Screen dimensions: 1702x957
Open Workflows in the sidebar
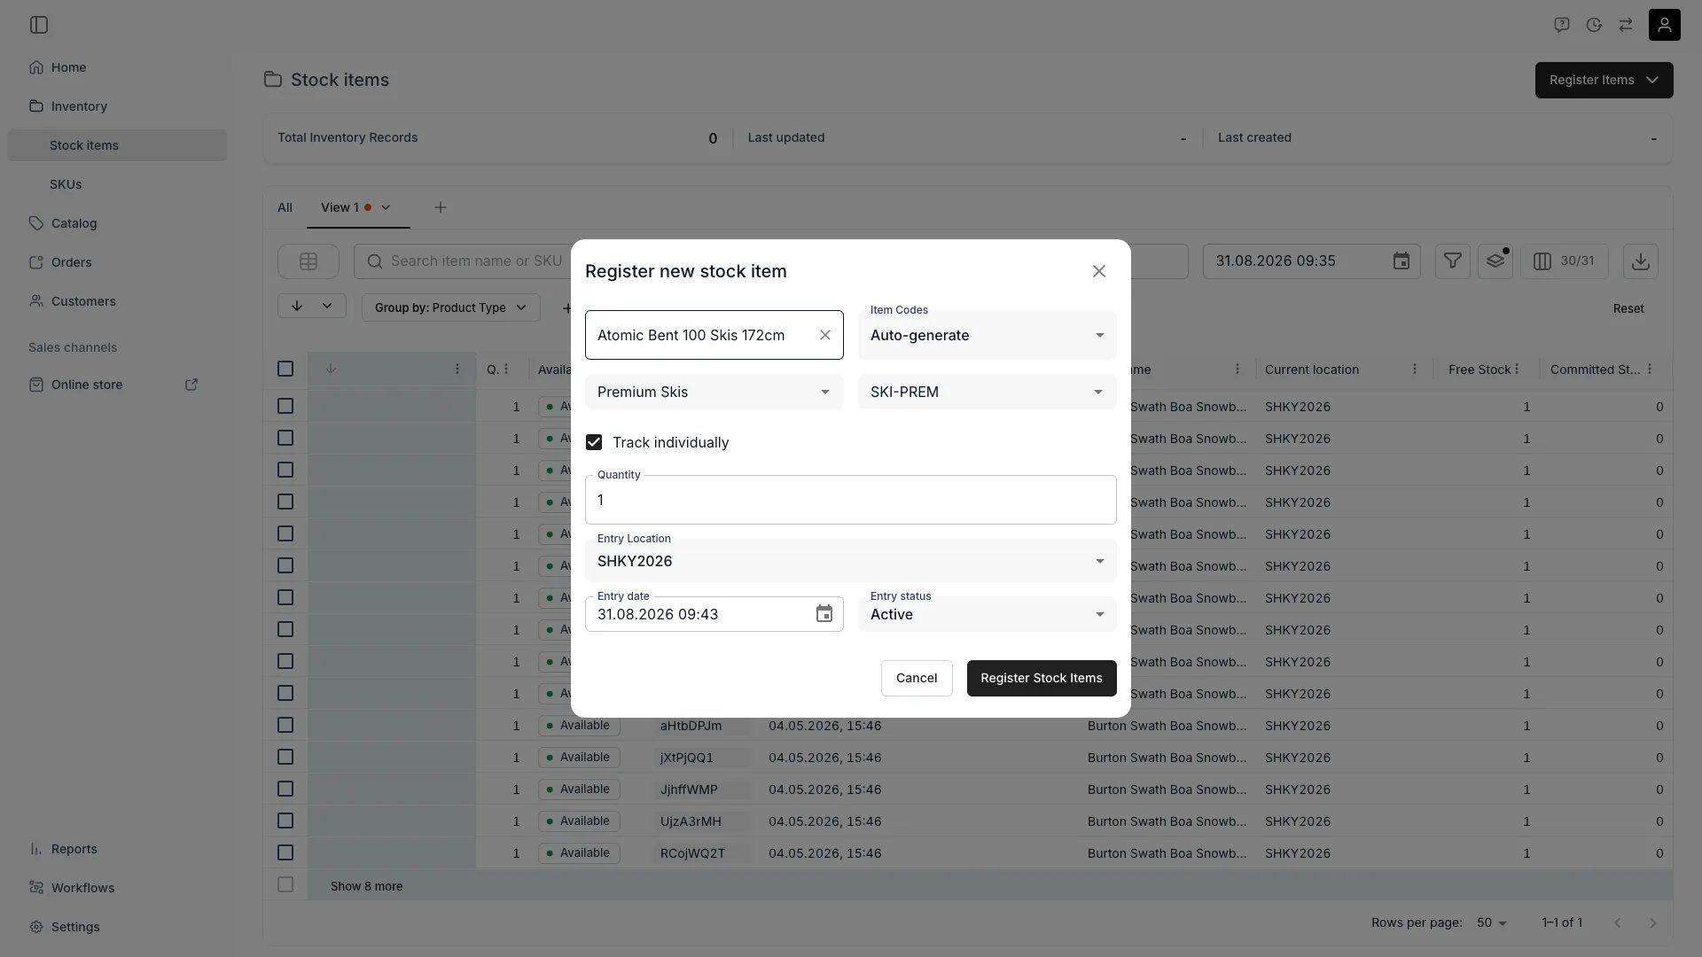point(82,888)
